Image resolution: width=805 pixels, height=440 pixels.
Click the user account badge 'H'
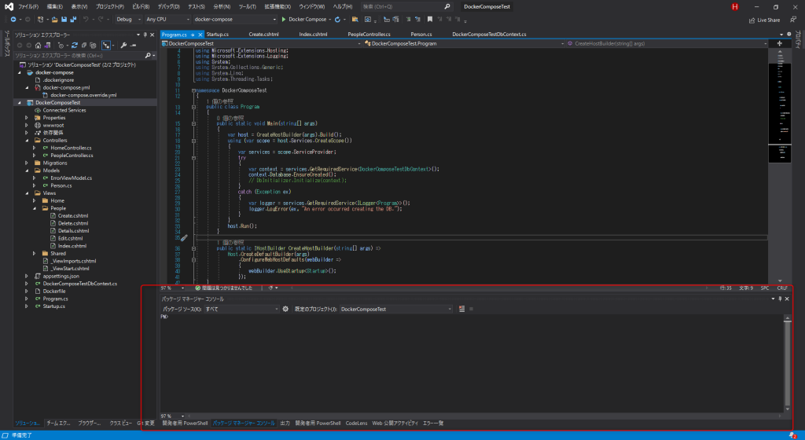coord(735,6)
